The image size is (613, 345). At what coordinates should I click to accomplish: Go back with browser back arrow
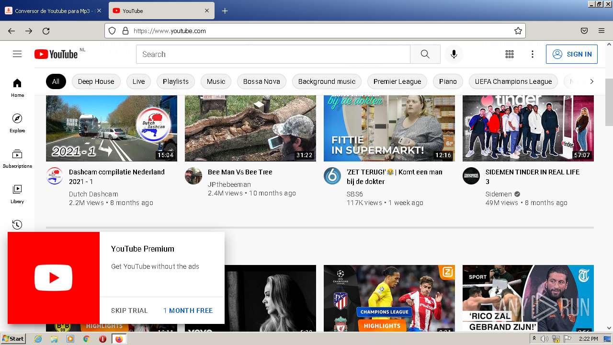tap(11, 31)
